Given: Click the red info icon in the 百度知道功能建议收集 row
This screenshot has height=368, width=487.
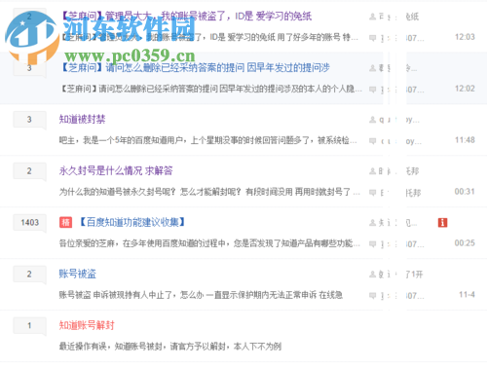Looking at the screenshot, I should [x=442, y=223].
